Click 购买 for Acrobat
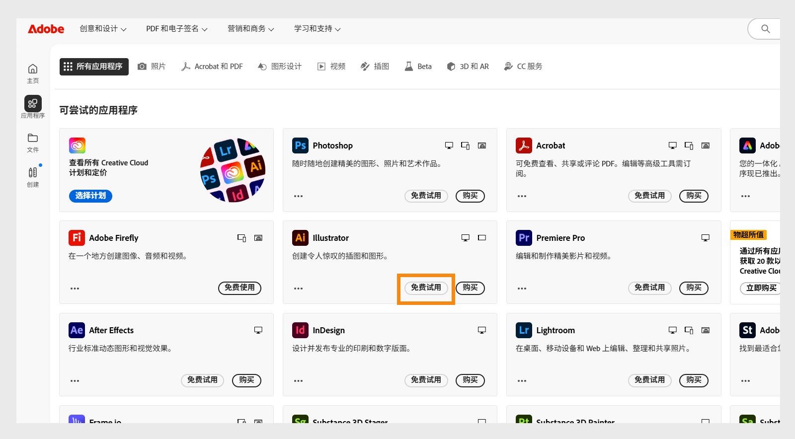The height and width of the screenshot is (439, 795). (694, 196)
